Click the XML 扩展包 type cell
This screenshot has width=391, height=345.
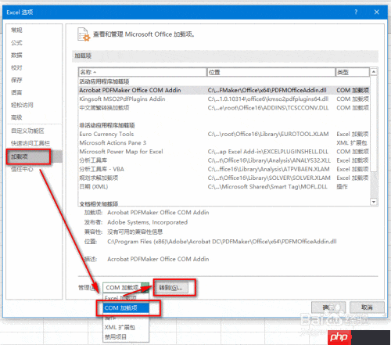(352, 143)
